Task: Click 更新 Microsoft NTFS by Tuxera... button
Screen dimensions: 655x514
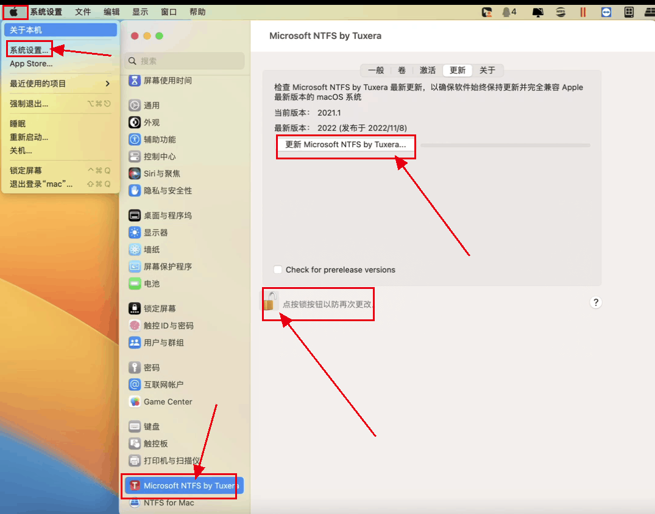Action: (x=345, y=145)
